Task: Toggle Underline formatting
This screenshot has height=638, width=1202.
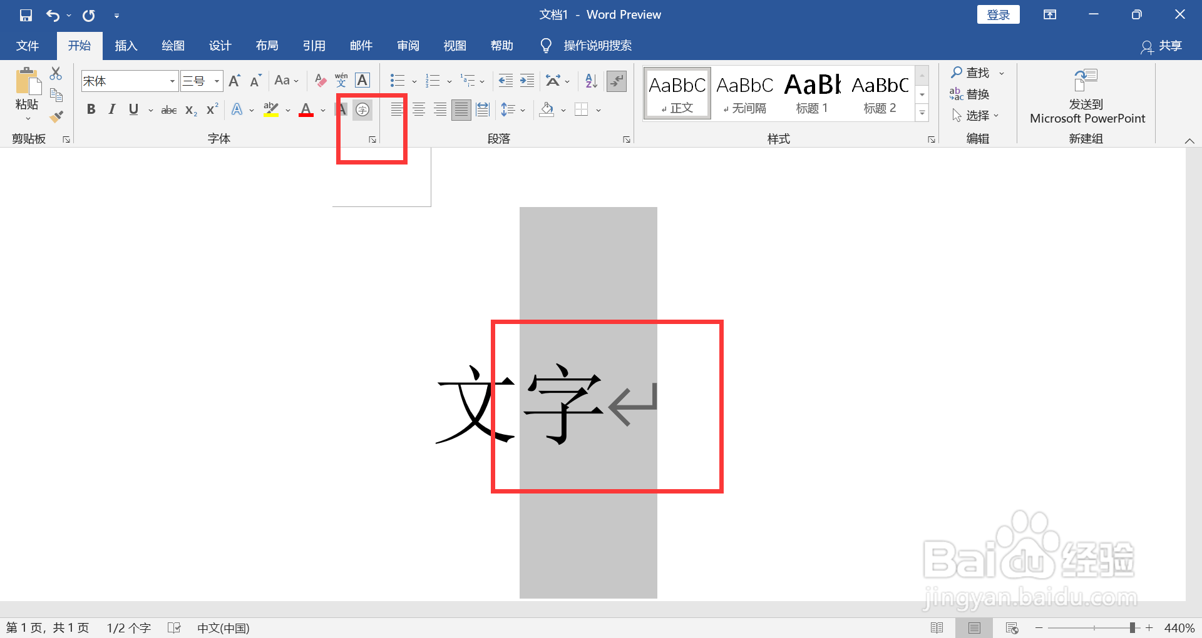Action: coord(133,109)
